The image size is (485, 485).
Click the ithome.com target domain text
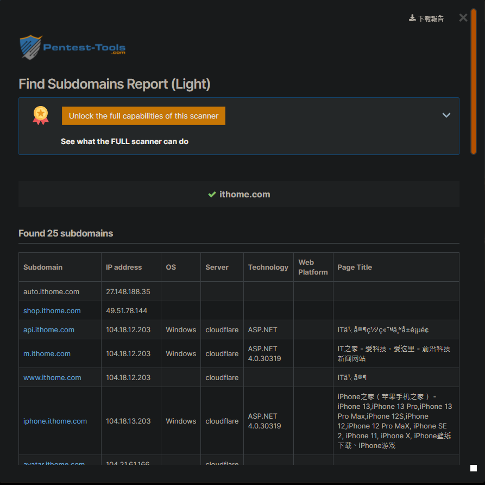244,195
